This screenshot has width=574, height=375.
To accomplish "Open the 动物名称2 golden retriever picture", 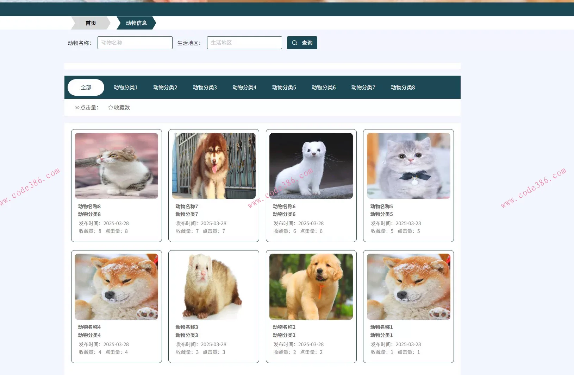I will coord(311,286).
